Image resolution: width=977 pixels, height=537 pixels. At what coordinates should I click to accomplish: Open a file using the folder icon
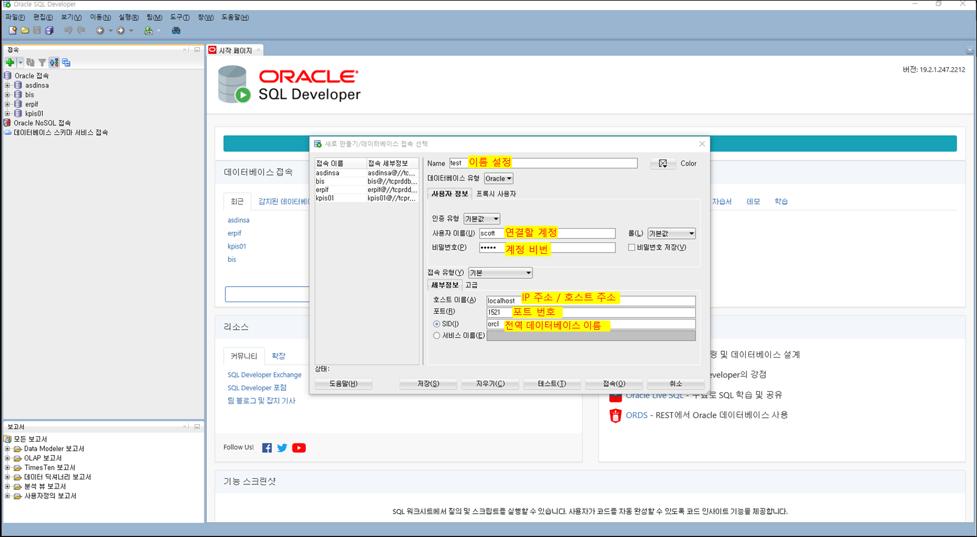(x=25, y=30)
